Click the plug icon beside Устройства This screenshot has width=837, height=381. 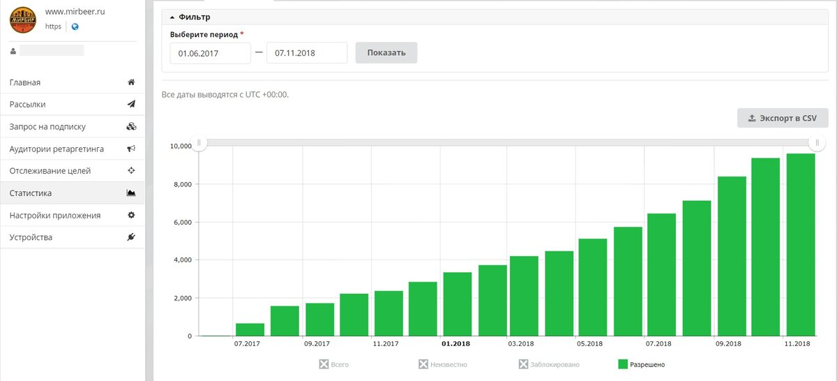[x=131, y=237]
